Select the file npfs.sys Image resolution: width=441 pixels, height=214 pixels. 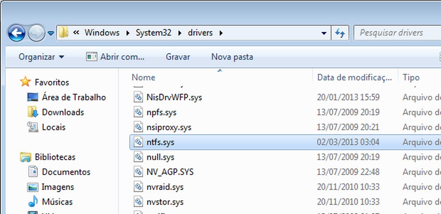pyautogui.click(x=161, y=112)
